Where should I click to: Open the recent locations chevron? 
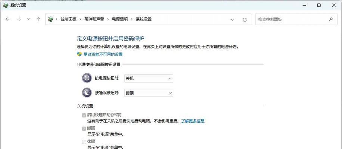point(29,19)
